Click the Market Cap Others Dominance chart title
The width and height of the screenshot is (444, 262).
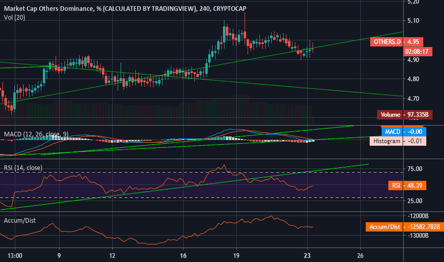[125, 9]
